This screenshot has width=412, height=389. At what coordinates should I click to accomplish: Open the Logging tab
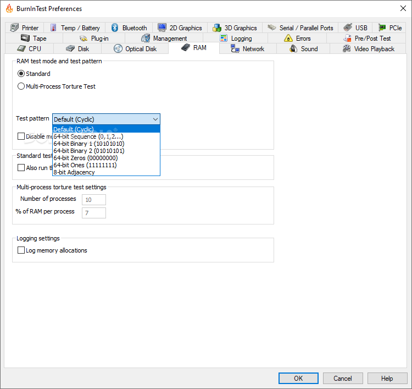pyautogui.click(x=236, y=38)
